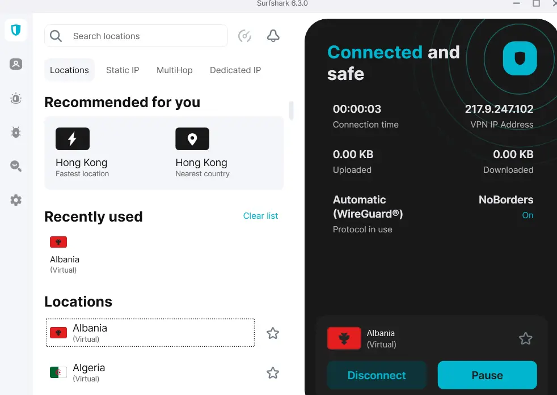Open the Alert siren sidebar icon
557x395 pixels.
[16, 98]
